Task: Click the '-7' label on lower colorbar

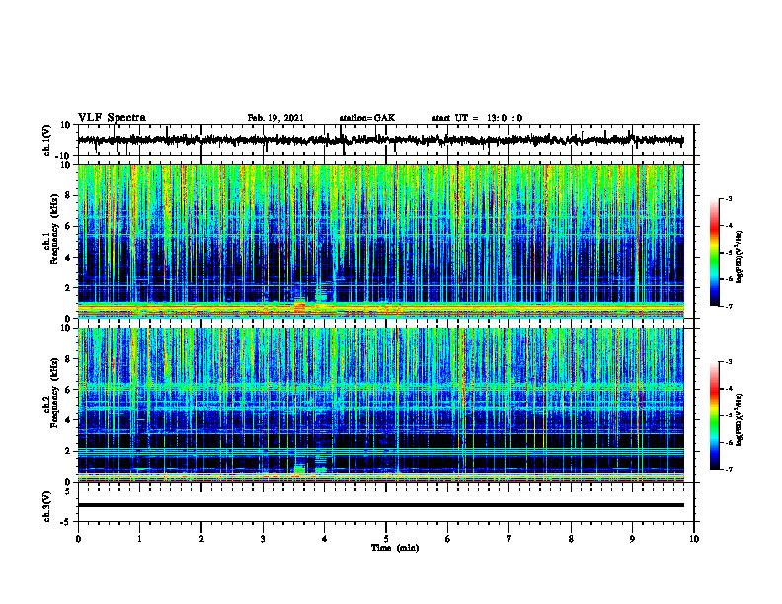Action: coord(729,469)
